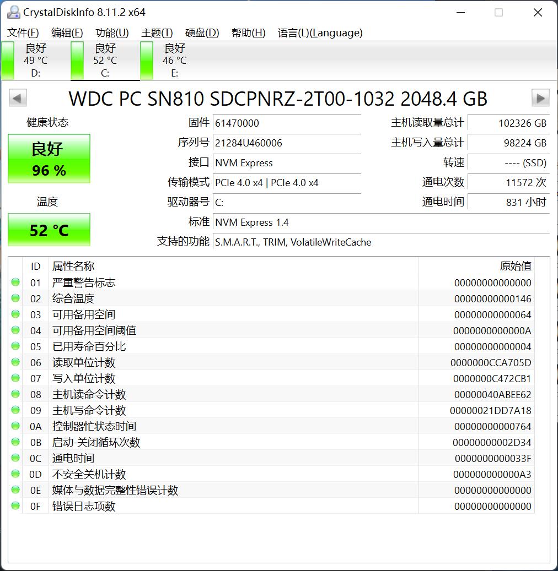
Task: Go to previous disk with left arrow
Action: coord(18,97)
